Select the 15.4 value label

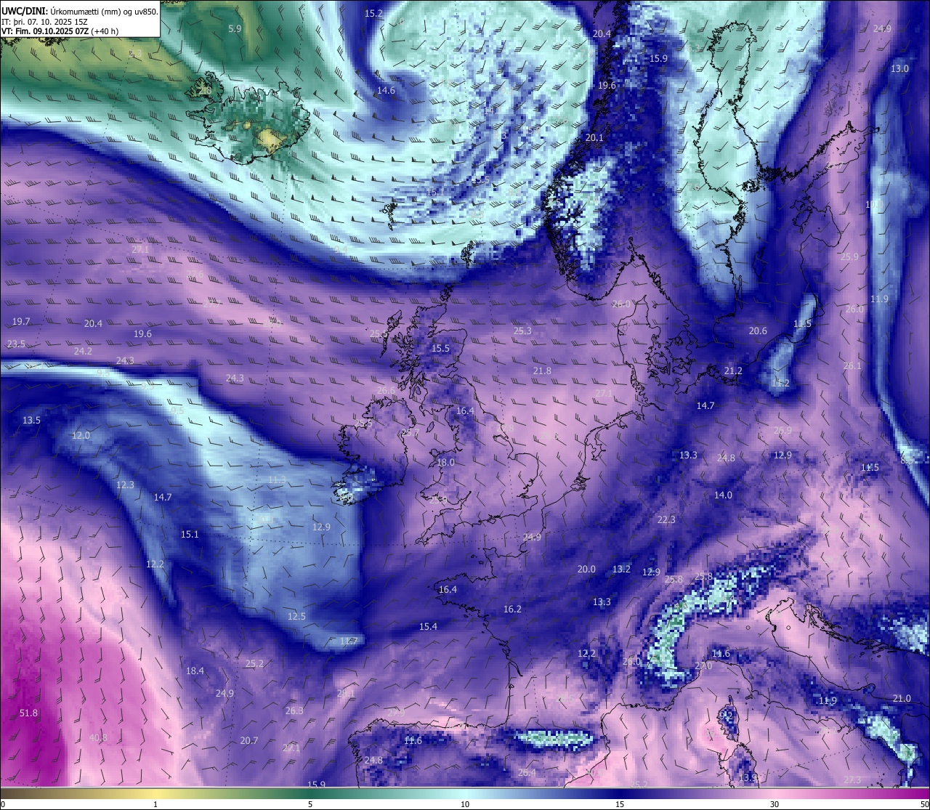428,627
